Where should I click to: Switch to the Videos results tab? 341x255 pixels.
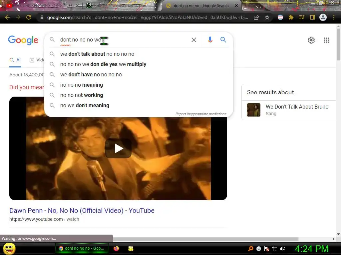[37, 60]
